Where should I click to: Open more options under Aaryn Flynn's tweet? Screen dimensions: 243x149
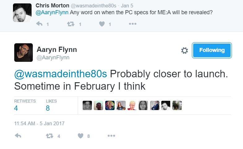(111, 135)
